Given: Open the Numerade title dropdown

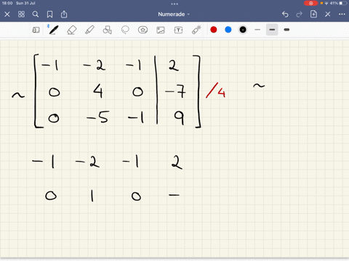Looking at the screenshot, I should (x=174, y=14).
